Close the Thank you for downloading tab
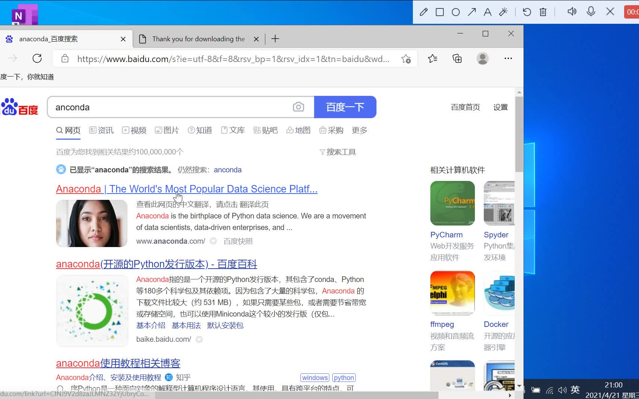The height and width of the screenshot is (399, 639). pyautogui.click(x=256, y=39)
